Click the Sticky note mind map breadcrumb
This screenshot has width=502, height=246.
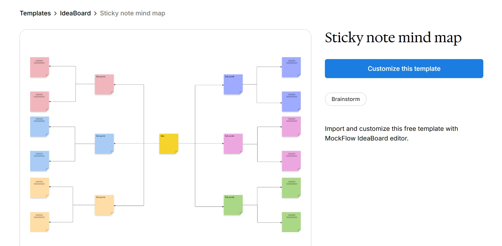[132, 13]
